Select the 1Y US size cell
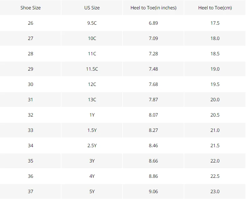 (92, 115)
